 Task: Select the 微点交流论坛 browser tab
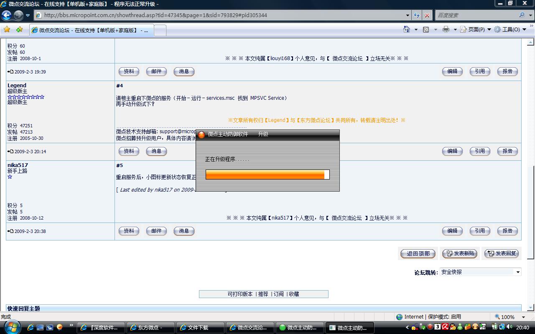[92, 30]
